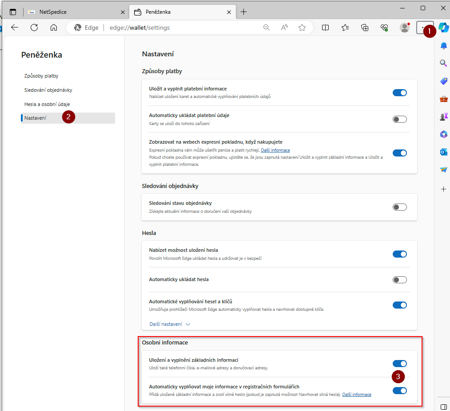The image size is (450, 411).
Task: Select Způsoby platby in left menu
Action: [41, 76]
